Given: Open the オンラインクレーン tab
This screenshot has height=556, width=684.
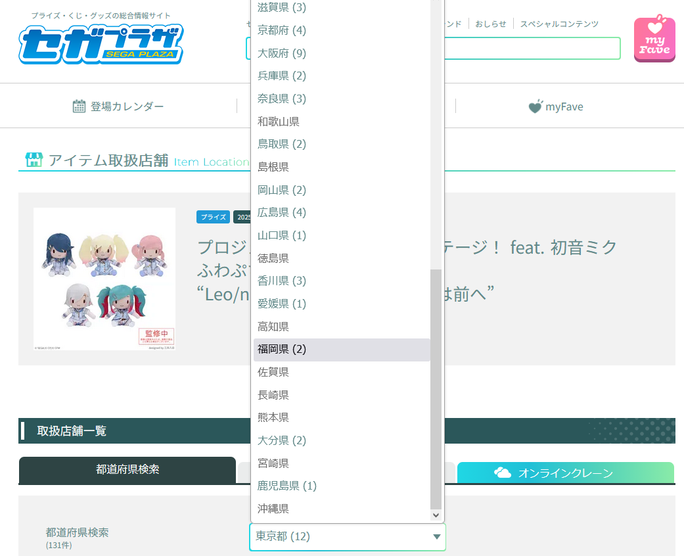Looking at the screenshot, I should pyautogui.click(x=565, y=473).
